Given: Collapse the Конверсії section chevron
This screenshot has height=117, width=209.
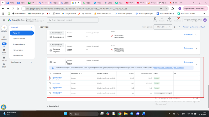Looking at the screenshot, I should [x=31, y=27].
